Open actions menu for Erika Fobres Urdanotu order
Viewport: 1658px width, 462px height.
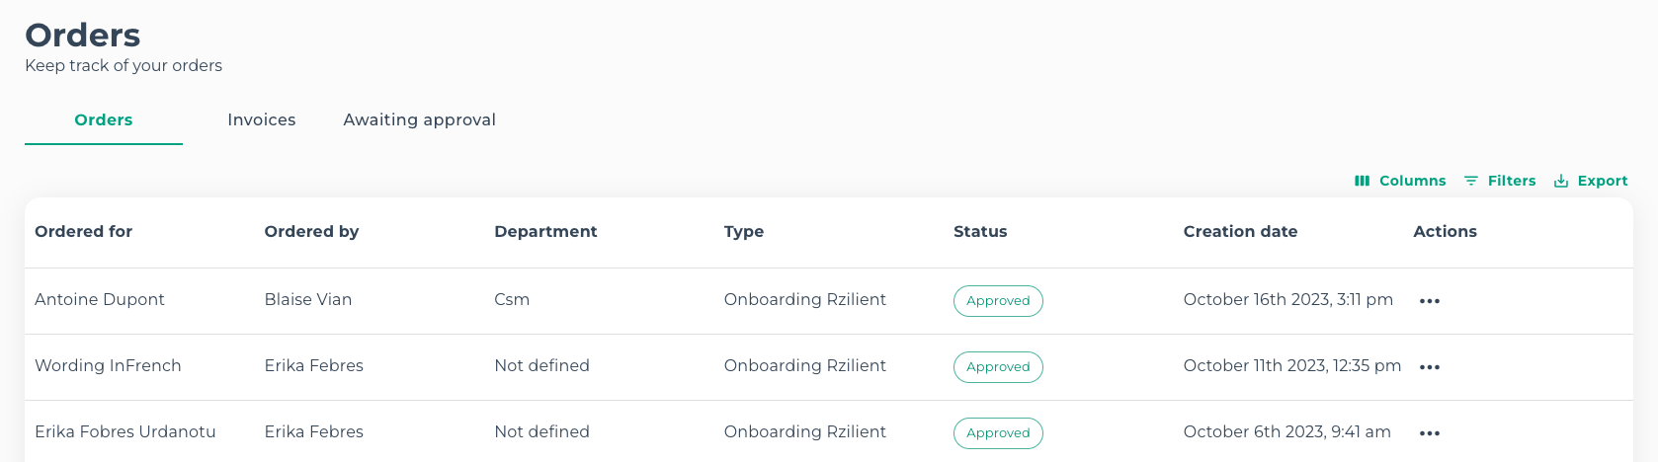coord(1429,433)
